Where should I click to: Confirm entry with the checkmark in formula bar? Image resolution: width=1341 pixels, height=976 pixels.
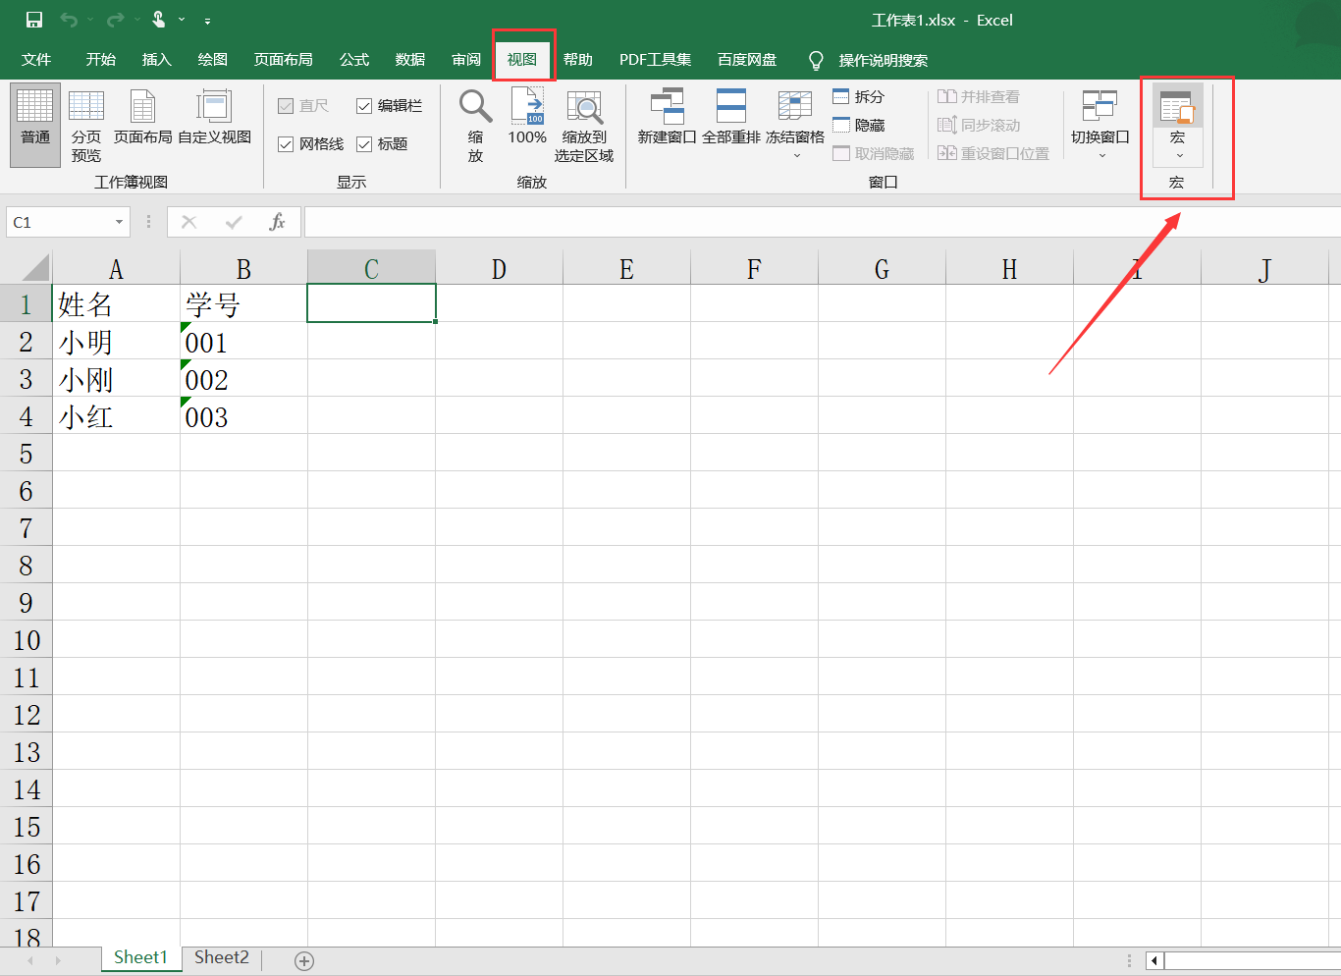[234, 222]
